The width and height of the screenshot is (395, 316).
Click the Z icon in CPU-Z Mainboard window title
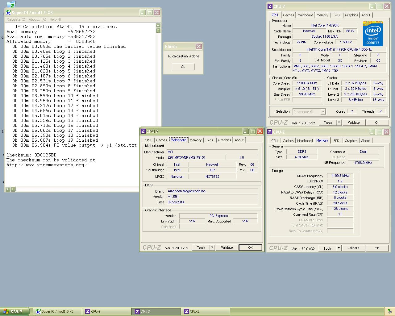143,131
